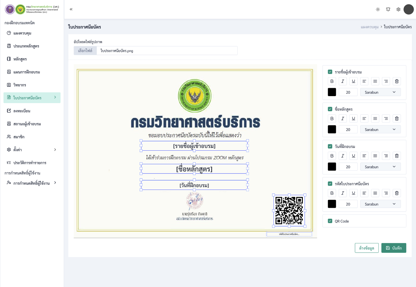Toggle the รายชื่อผู้เข้าอบรม checkbox

[330, 72]
